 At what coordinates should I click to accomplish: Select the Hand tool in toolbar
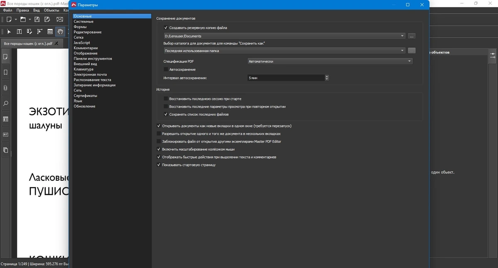60,31
